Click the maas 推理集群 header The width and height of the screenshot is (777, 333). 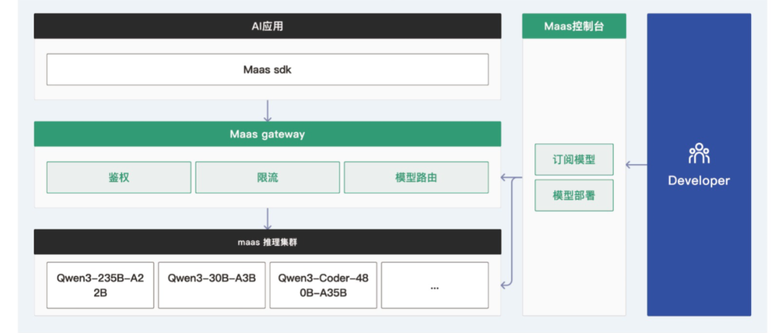[268, 242]
